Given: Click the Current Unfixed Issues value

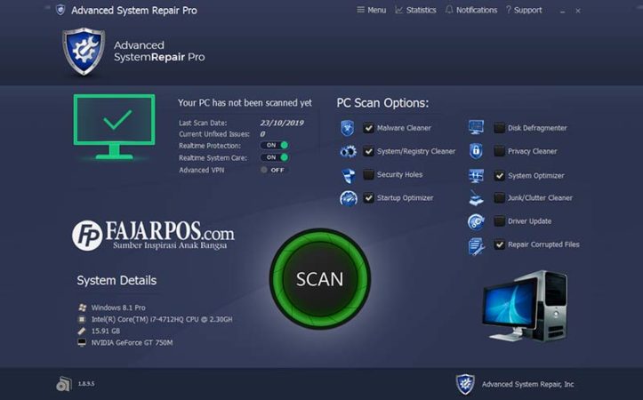Looking at the screenshot, I should pyautogui.click(x=262, y=134).
